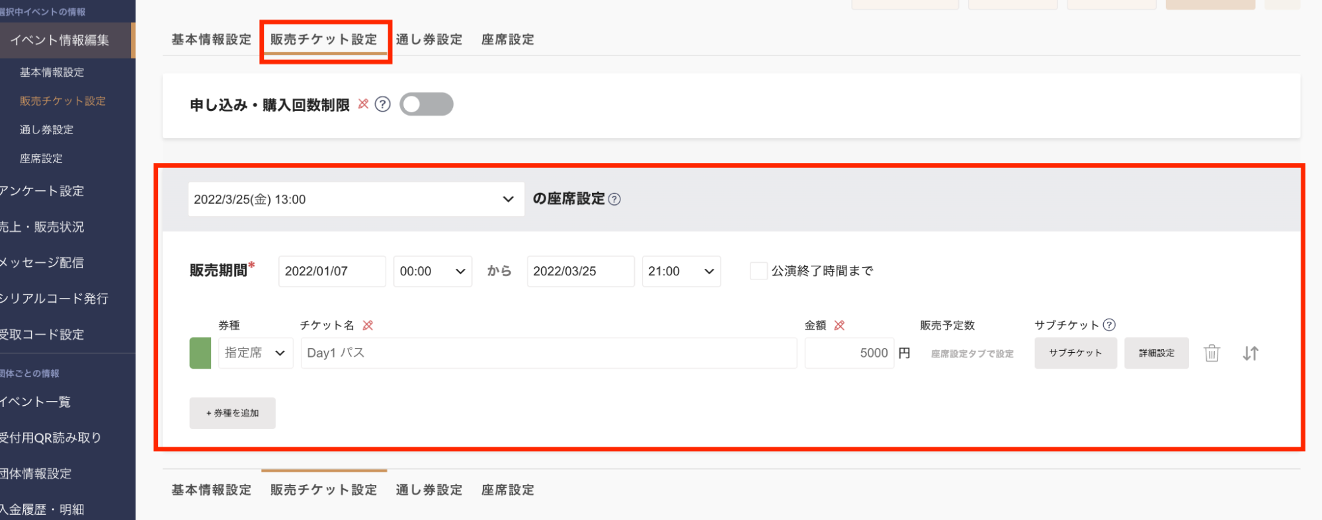Click the reorder arrows icon on the ticket row

(1250, 353)
